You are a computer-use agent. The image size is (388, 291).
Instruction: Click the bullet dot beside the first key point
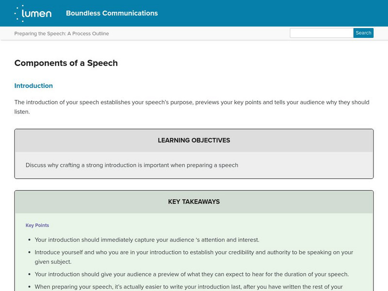[x=30, y=240]
